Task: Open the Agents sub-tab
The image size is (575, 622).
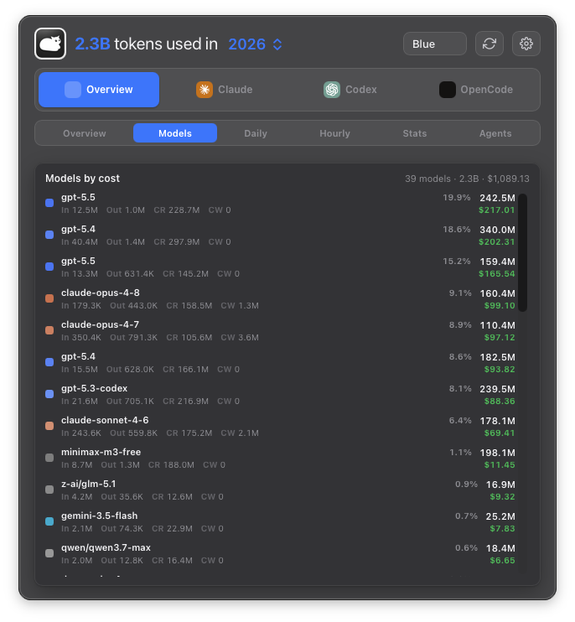Action: (495, 133)
